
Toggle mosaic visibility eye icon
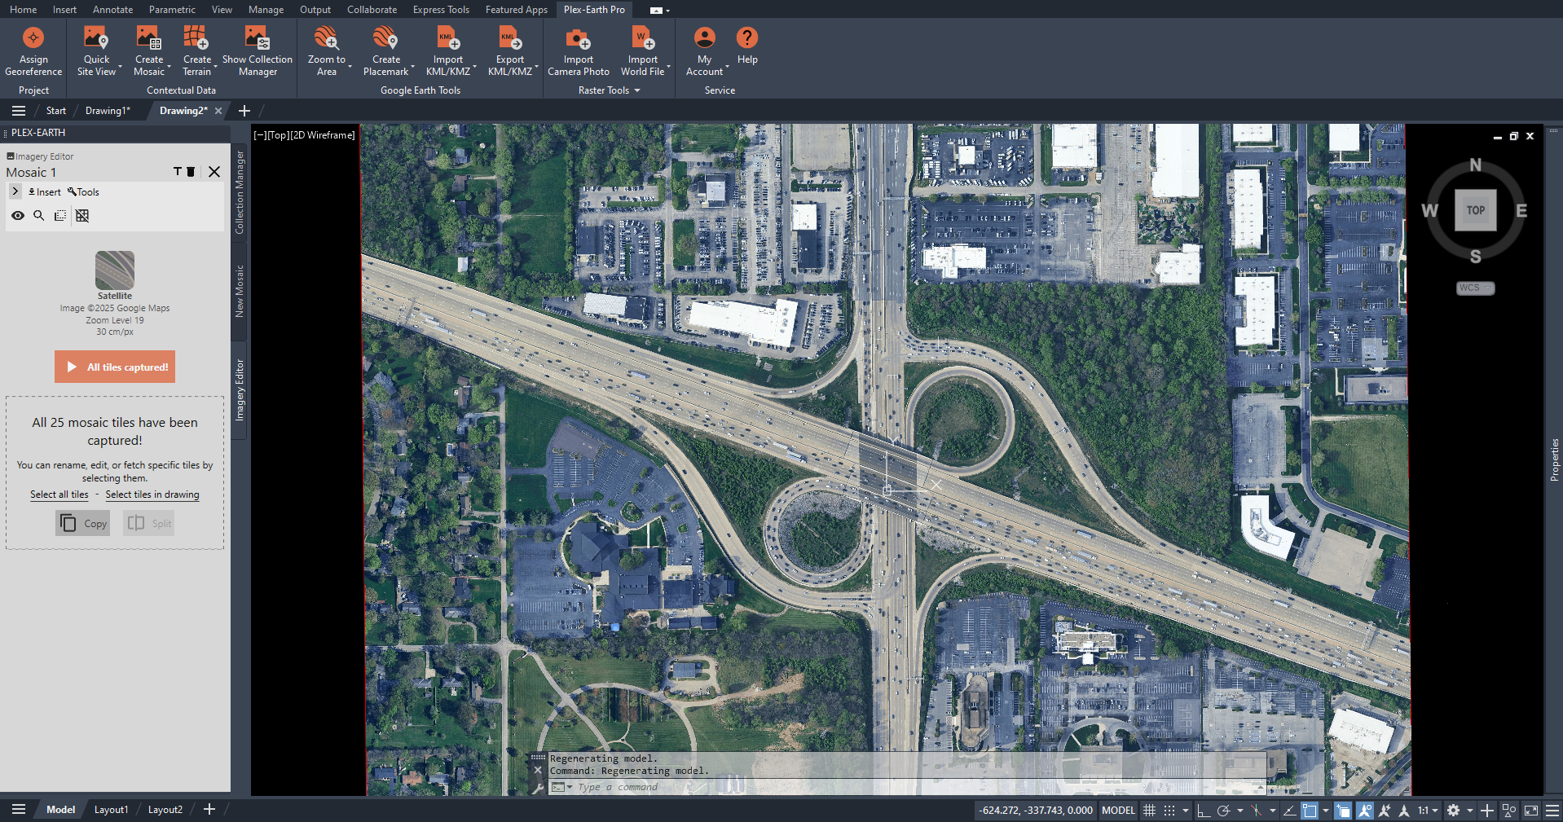pos(18,216)
